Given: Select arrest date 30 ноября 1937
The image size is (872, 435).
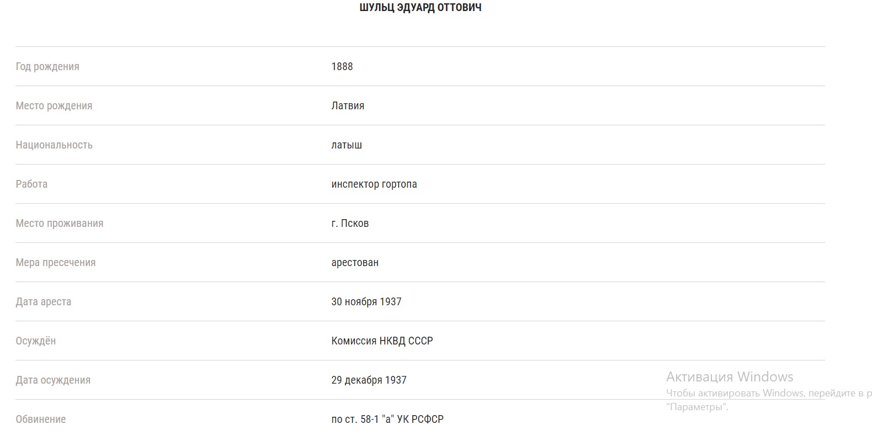Looking at the screenshot, I should click(366, 302).
